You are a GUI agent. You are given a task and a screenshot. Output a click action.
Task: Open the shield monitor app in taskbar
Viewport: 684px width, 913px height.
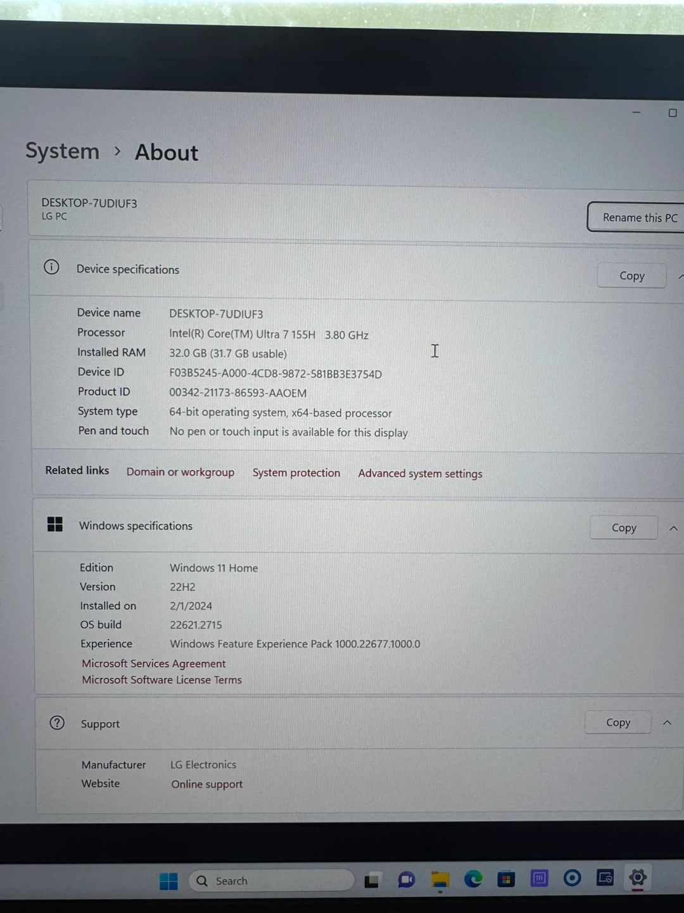[605, 877]
